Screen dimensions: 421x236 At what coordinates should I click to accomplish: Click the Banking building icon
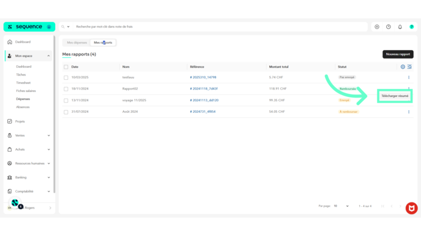point(10,177)
